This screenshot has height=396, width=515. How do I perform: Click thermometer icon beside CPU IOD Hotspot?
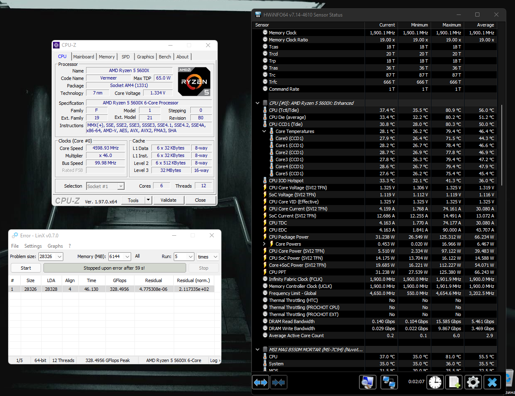pyautogui.click(x=265, y=181)
